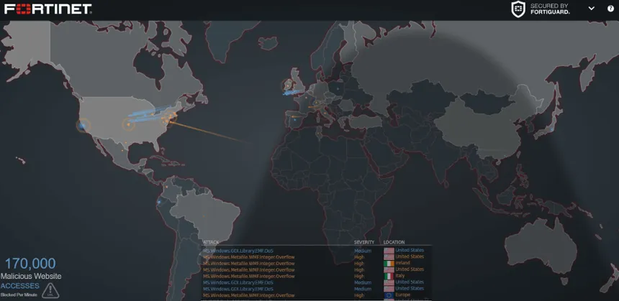Click the Ireland flag in location column

389,263
